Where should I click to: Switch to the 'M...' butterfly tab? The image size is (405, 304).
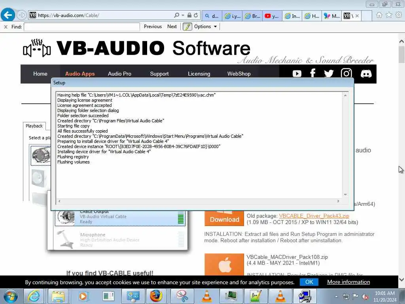tap(332, 16)
